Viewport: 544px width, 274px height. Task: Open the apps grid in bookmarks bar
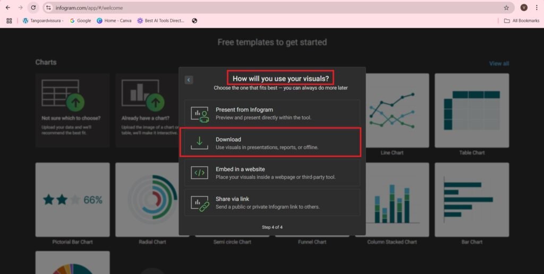tap(10, 21)
